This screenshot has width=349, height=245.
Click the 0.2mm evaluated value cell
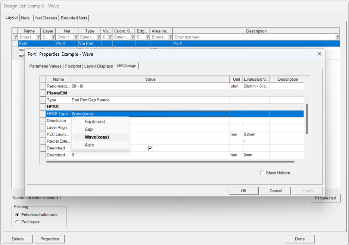tap(256, 134)
